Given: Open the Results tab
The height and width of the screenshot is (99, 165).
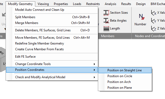Looking at the screenshot, I should [x=126, y=4].
